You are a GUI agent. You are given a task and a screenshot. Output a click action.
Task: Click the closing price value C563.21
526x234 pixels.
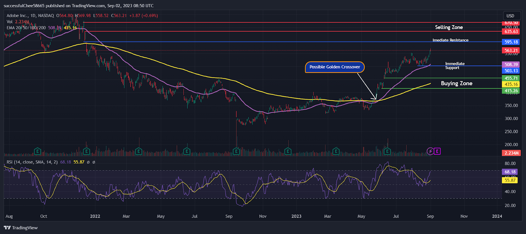(119, 15)
